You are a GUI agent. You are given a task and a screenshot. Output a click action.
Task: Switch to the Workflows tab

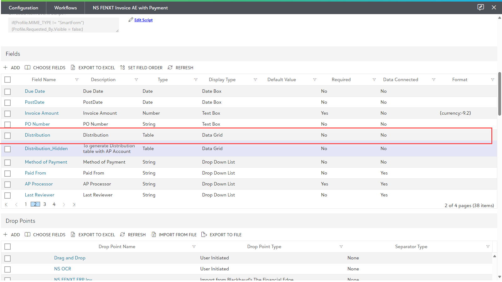pos(65,8)
